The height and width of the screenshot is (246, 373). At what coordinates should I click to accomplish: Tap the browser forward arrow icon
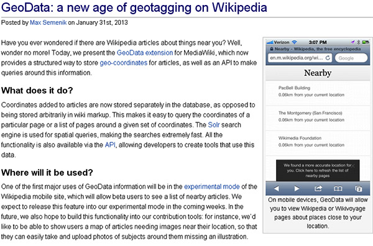click(x=297, y=188)
